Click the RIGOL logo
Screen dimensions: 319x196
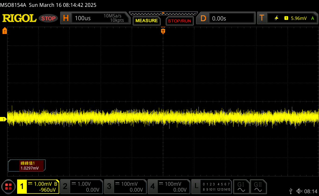(x=19, y=18)
